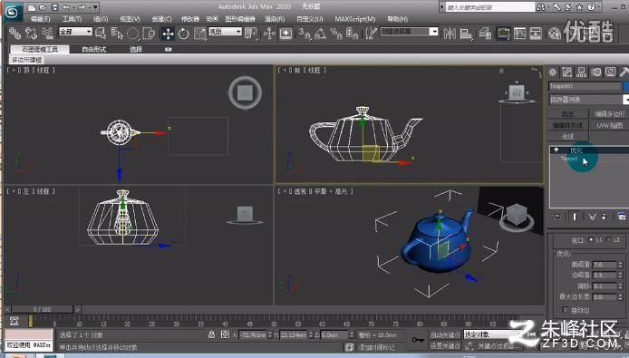Click the Mirror tool icon

(450, 34)
